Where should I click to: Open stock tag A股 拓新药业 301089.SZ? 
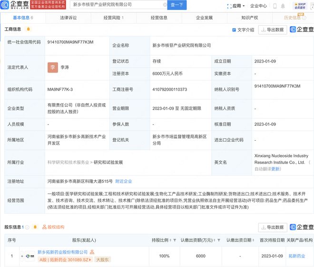65,260
